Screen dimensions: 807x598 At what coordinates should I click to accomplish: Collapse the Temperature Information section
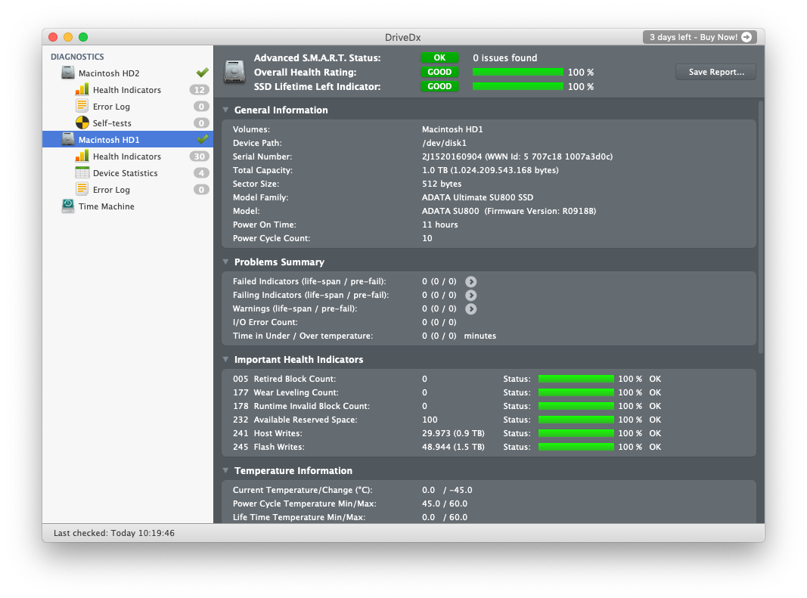point(225,471)
